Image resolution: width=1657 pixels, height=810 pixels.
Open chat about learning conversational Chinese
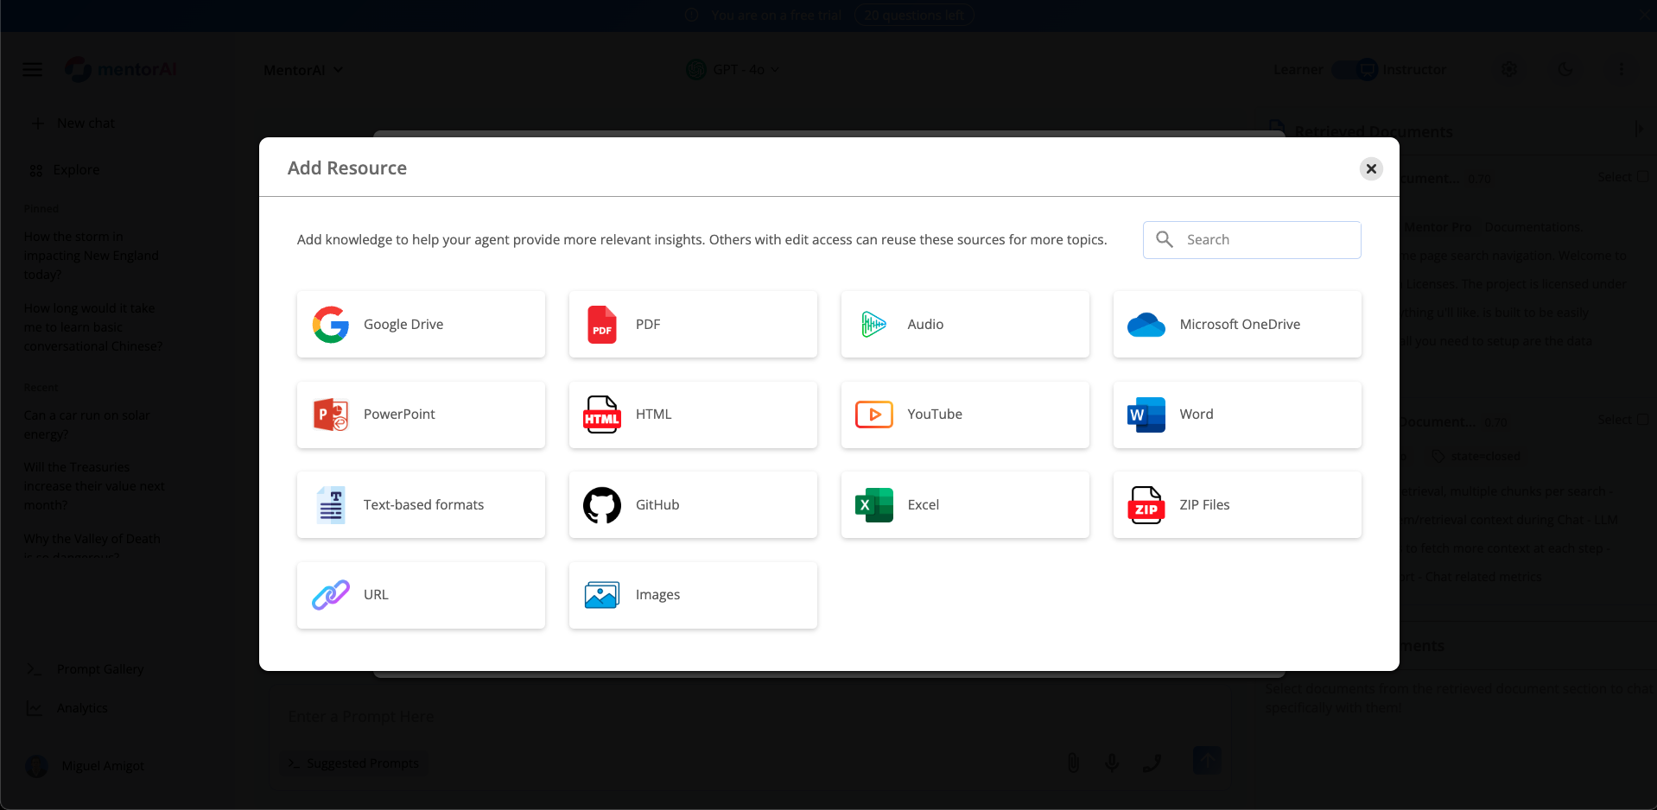click(93, 327)
